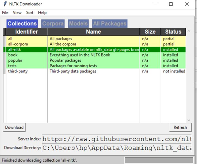Click the NLTK feather icon in title bar
Image resolution: width=197 pixels, height=164 pixels.
tap(5, 4)
